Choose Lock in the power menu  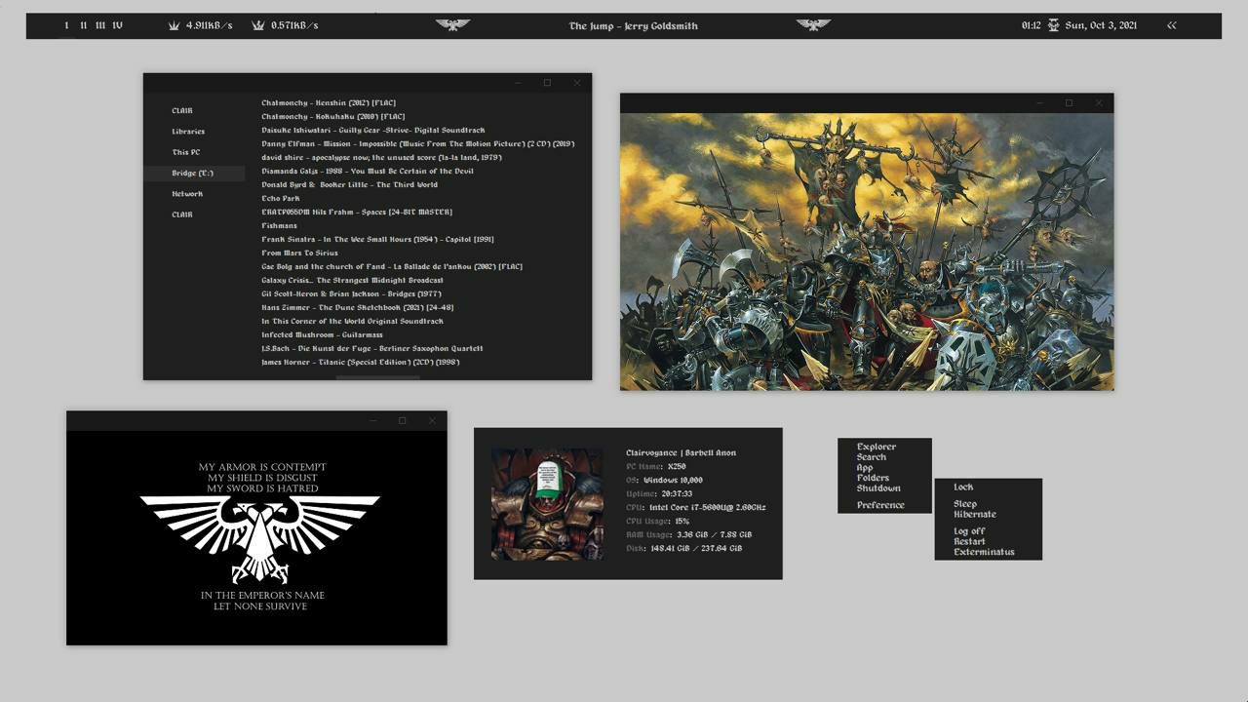click(963, 487)
